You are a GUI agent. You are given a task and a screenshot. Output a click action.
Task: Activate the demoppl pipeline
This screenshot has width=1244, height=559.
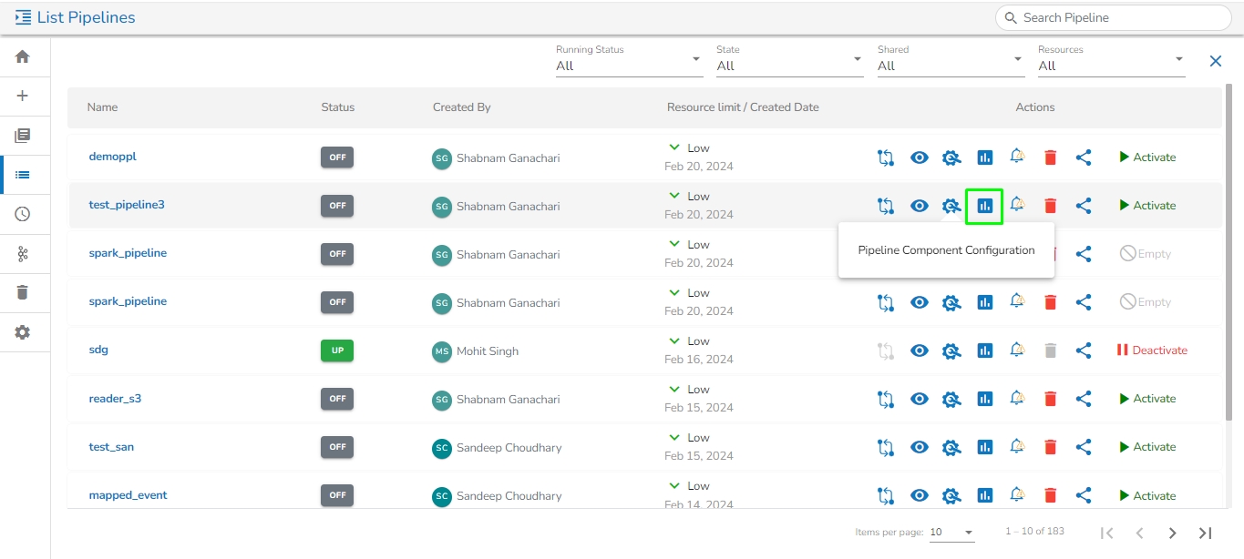[1147, 158]
